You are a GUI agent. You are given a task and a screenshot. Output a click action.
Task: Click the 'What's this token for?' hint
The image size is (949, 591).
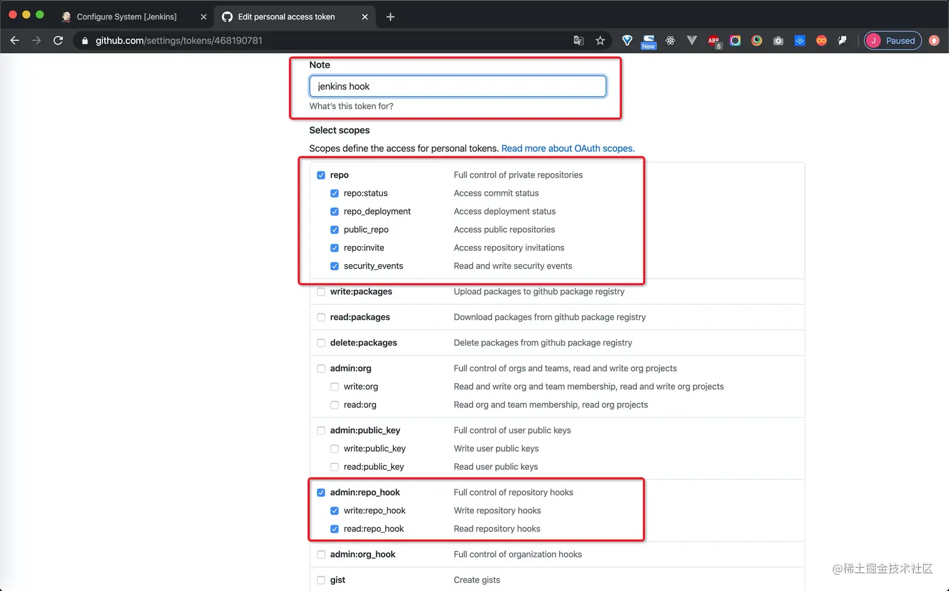pyautogui.click(x=351, y=106)
